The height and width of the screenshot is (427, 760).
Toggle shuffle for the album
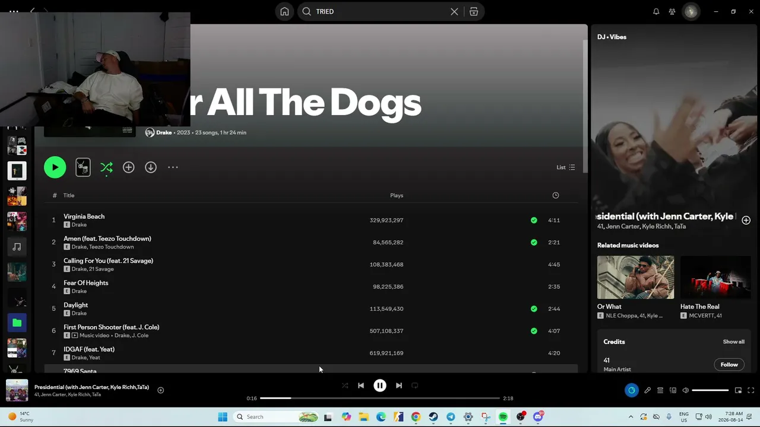coord(106,167)
